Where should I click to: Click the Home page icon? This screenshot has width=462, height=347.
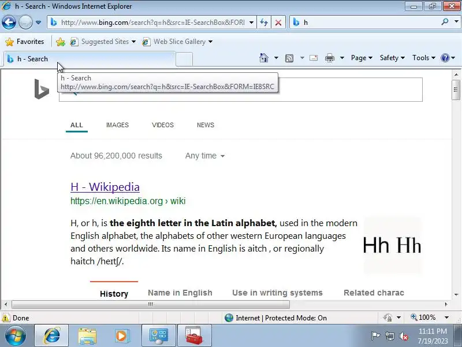[x=264, y=58]
